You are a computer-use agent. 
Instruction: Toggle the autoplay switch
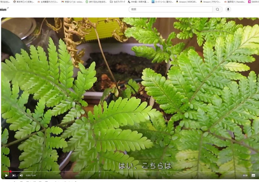pos(245,175)
